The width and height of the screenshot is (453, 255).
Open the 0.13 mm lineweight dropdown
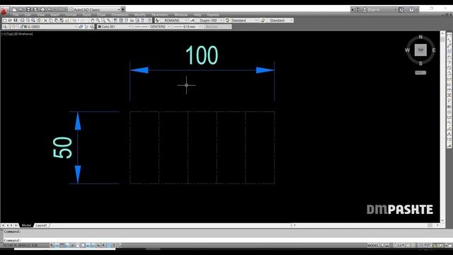[200, 27]
